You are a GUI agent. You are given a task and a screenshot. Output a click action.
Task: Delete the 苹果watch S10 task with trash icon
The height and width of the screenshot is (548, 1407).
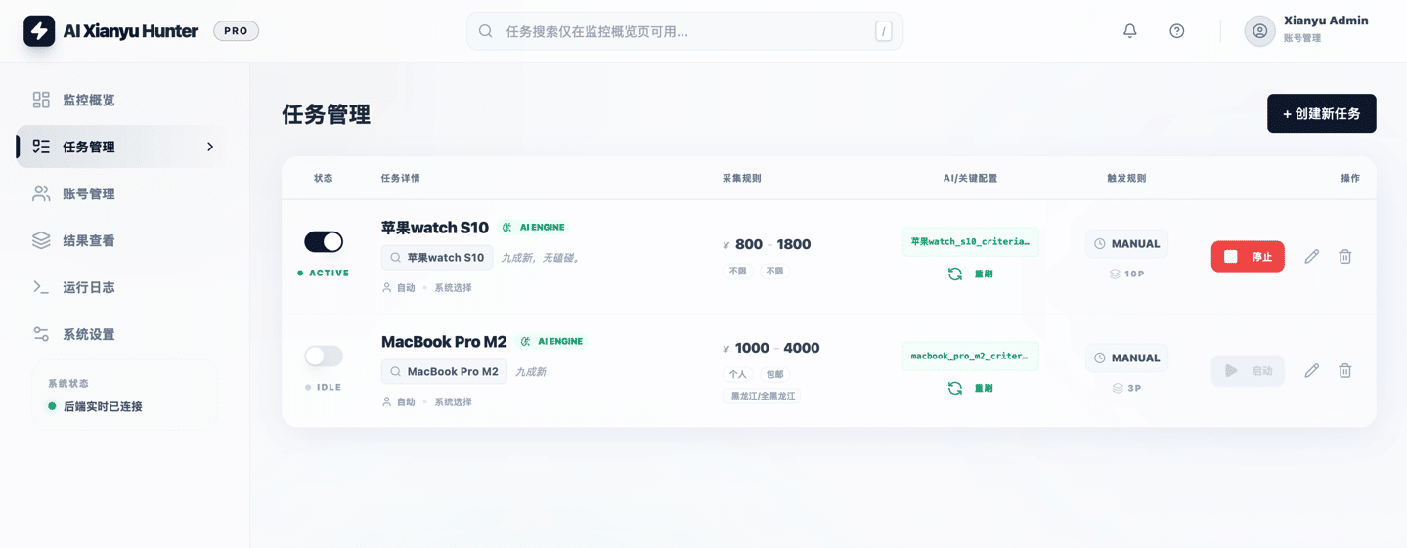pyautogui.click(x=1345, y=256)
